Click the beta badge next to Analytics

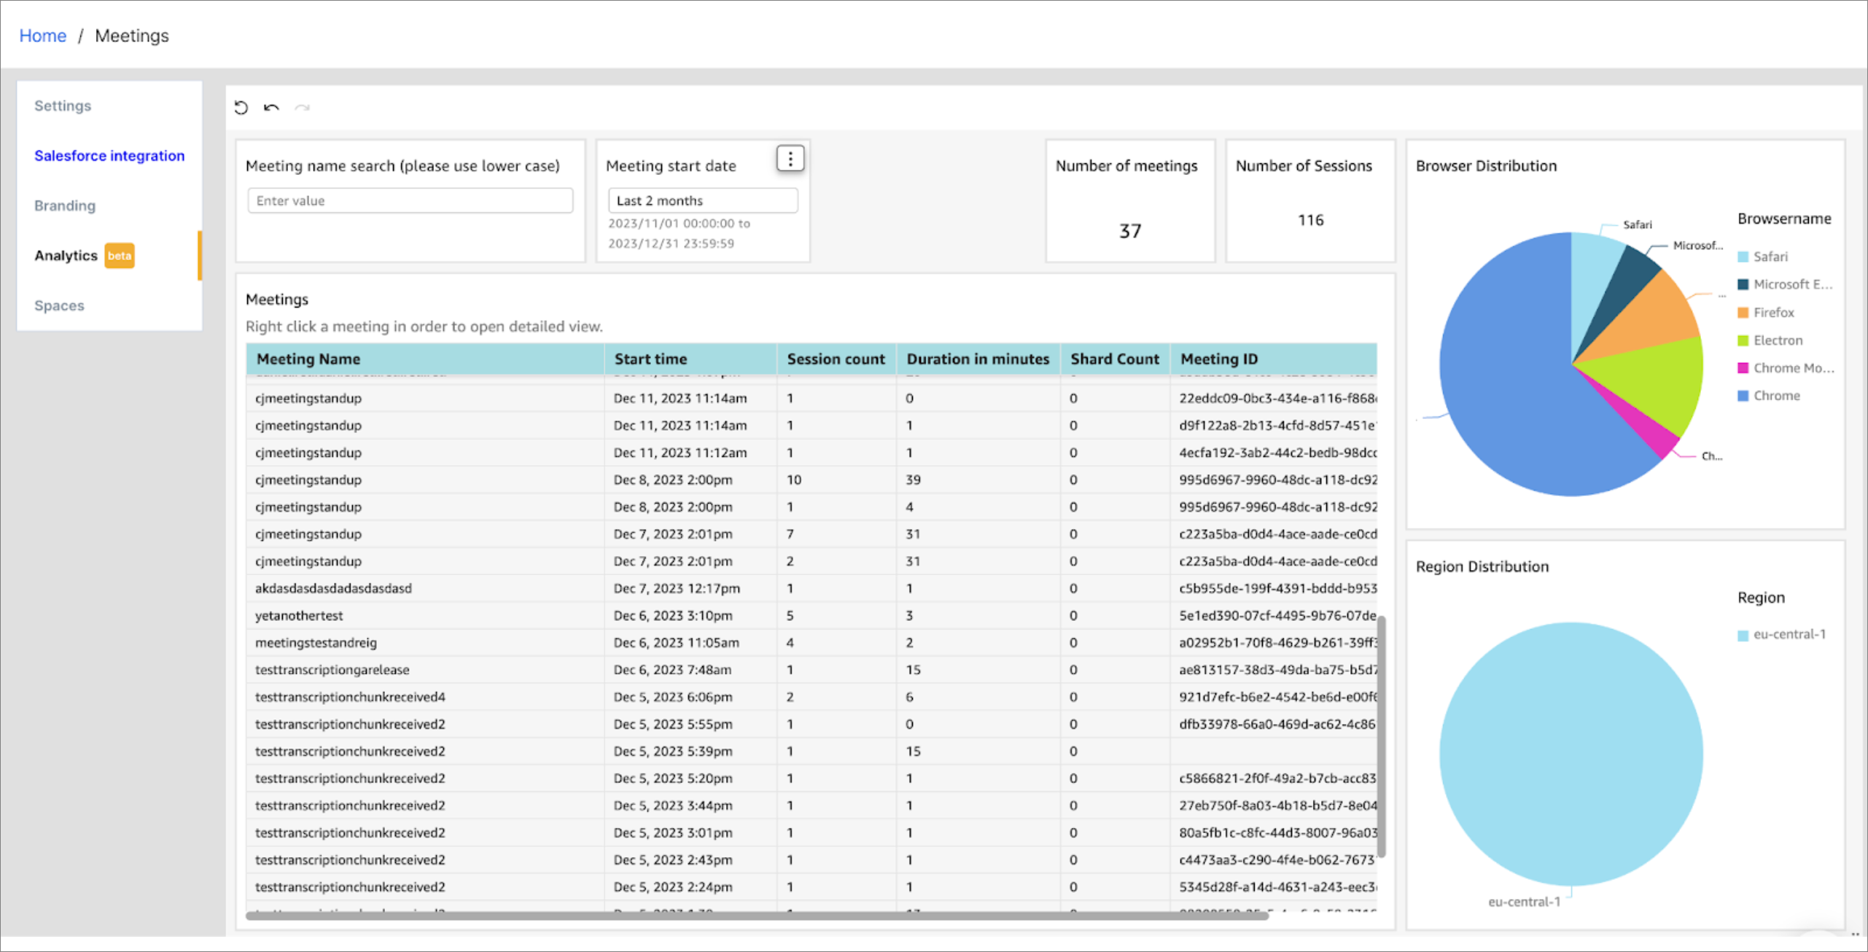point(120,256)
